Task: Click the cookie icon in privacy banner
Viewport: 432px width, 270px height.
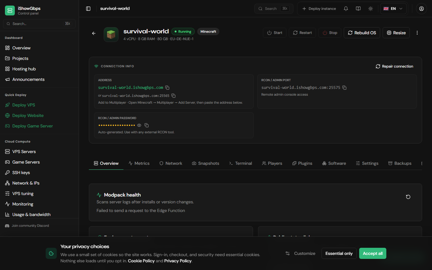Action: point(51,253)
